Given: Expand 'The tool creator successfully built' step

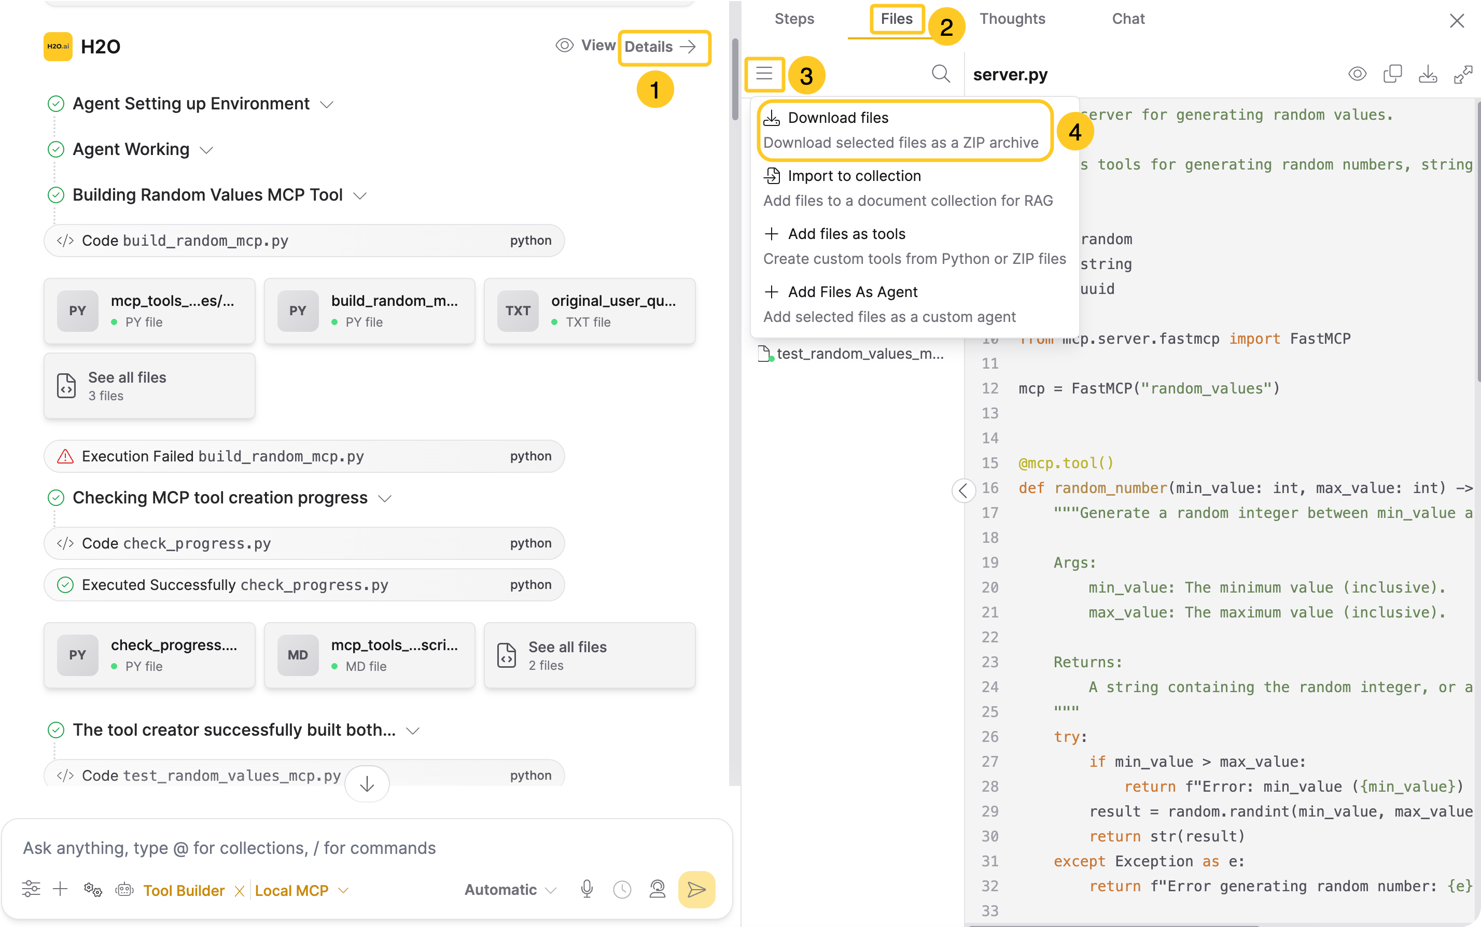Looking at the screenshot, I should 413,731.
